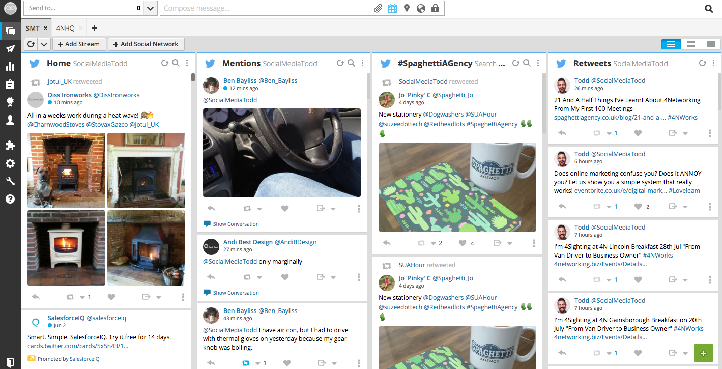Open the Send to account dropdown
The image size is (722, 369).
pos(150,8)
